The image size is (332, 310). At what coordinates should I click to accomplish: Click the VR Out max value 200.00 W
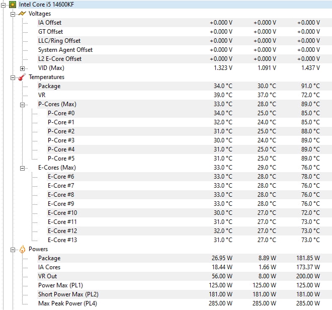308,276
